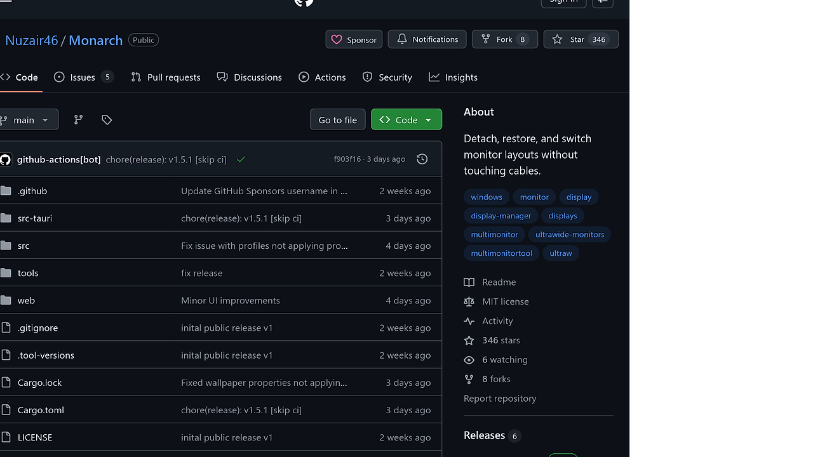Fork the Monarch repository

point(505,39)
